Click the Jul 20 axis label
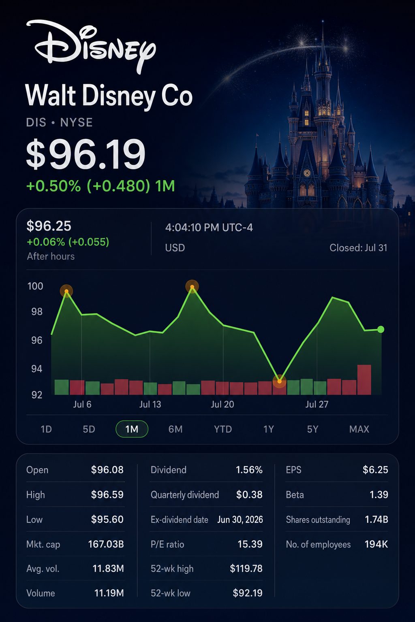415x622 pixels. [x=222, y=404]
